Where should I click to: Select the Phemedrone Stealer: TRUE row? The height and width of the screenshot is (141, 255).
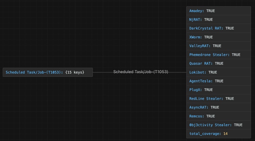click(x=219, y=55)
